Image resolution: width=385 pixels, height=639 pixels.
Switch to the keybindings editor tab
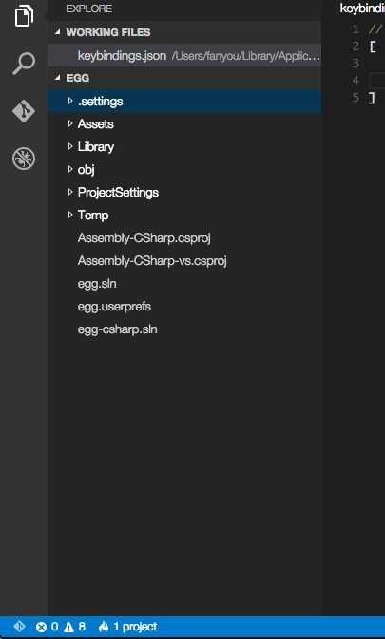(362, 9)
